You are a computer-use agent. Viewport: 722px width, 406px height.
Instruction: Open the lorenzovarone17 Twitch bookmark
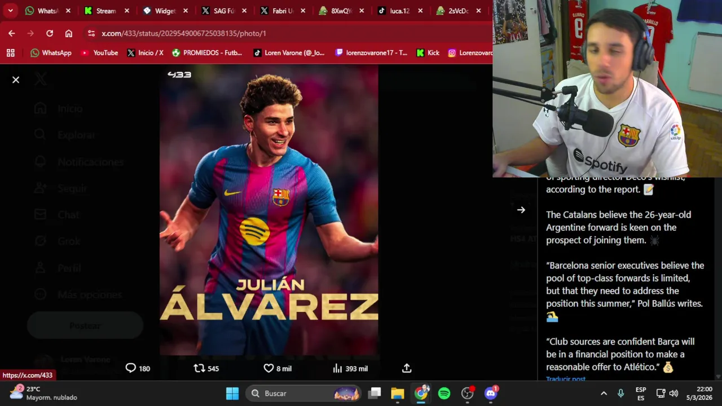coord(371,52)
